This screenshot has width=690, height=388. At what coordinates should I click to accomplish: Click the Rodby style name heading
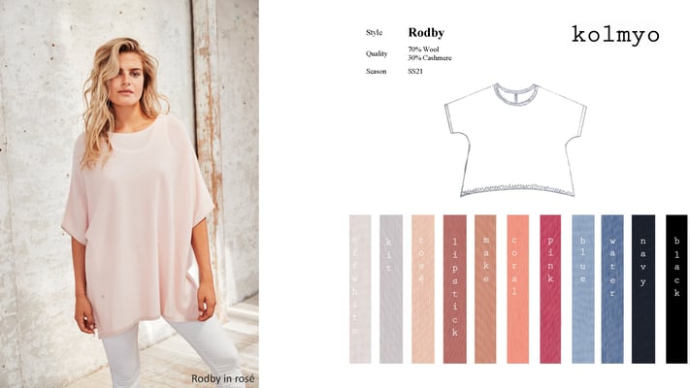(x=426, y=33)
